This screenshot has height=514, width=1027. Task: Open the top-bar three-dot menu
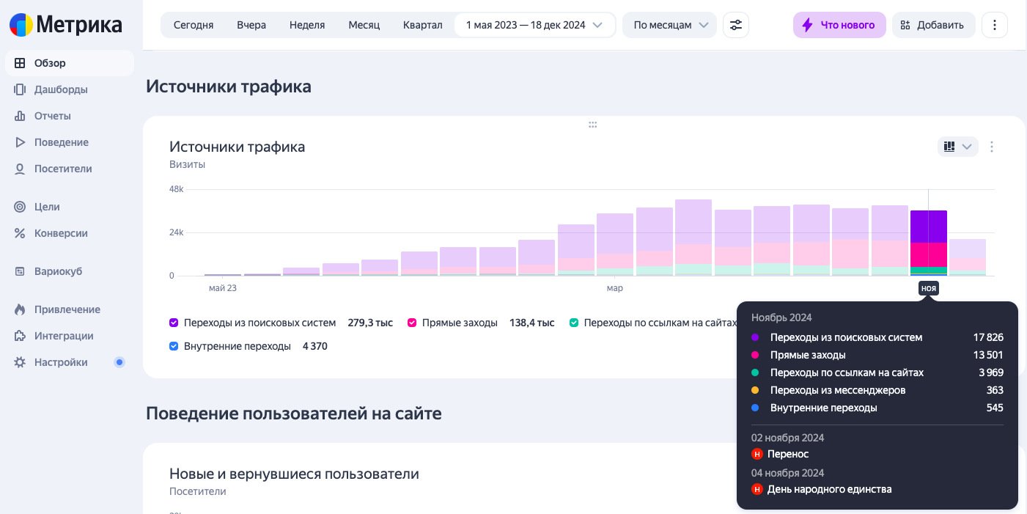(994, 25)
